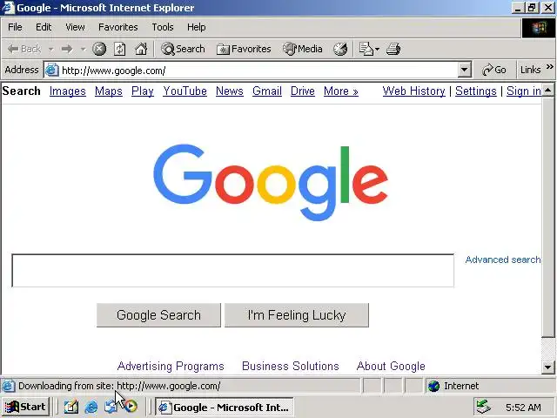Click the network tray icon
This screenshot has width=557, height=418.
pos(484,407)
